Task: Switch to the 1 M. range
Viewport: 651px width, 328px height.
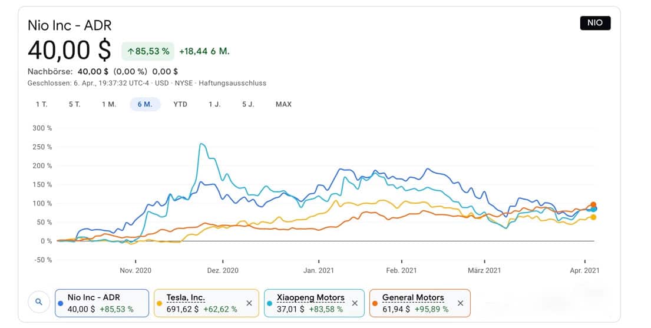Action: (109, 104)
